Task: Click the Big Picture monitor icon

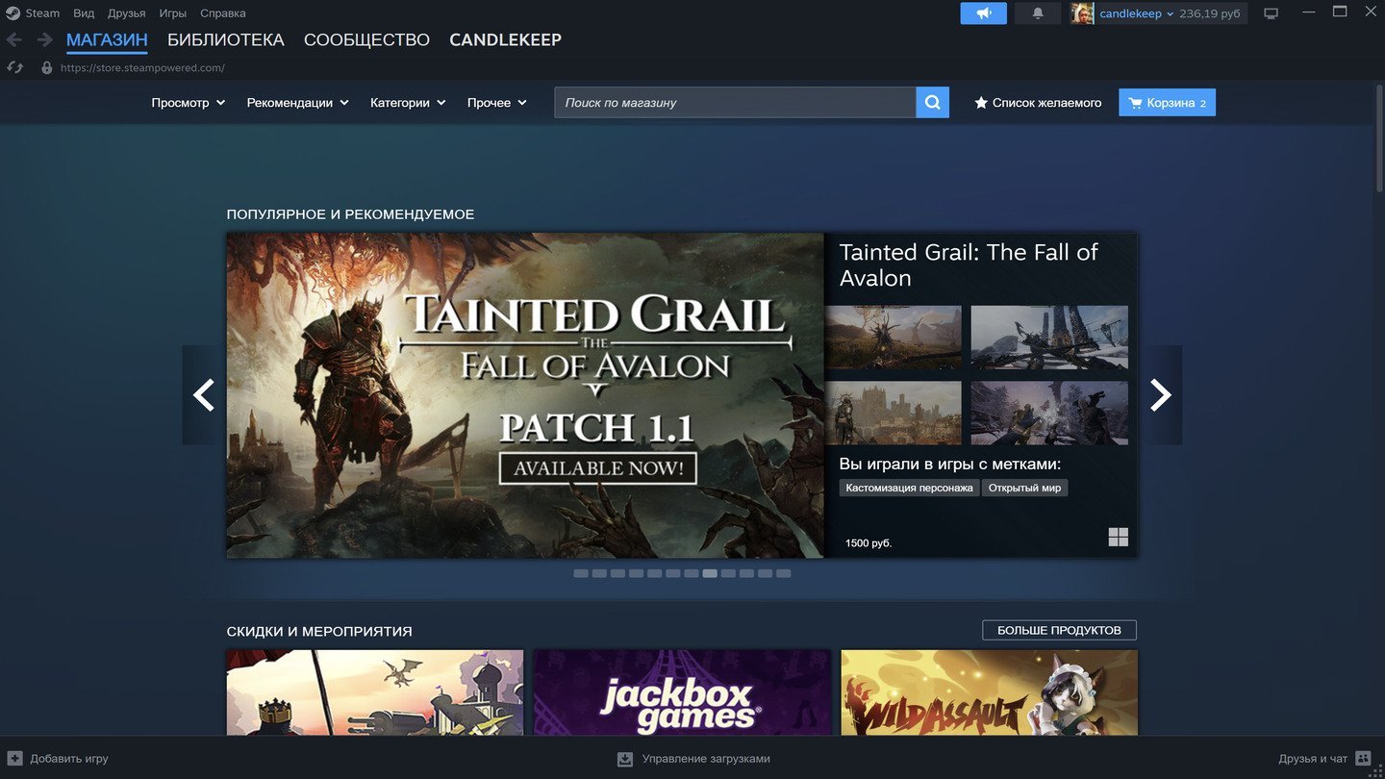Action: click(x=1272, y=13)
